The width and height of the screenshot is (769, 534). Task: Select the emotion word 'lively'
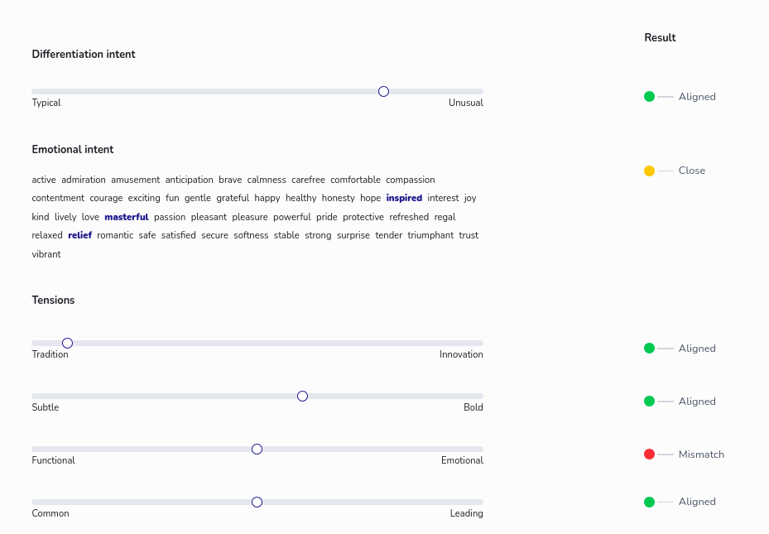(x=65, y=217)
